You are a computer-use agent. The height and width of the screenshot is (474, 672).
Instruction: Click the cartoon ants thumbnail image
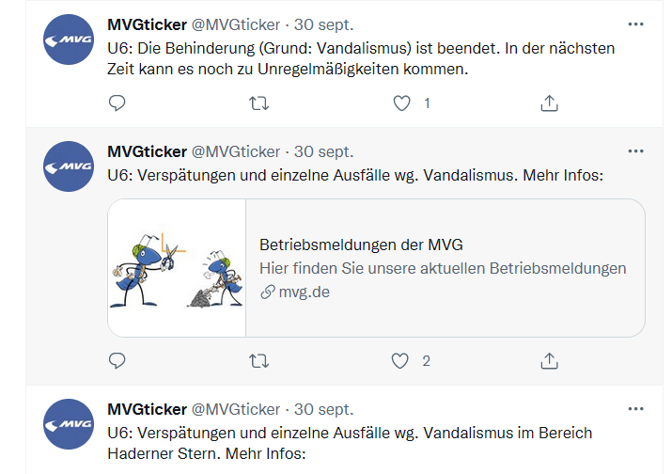[x=177, y=268]
